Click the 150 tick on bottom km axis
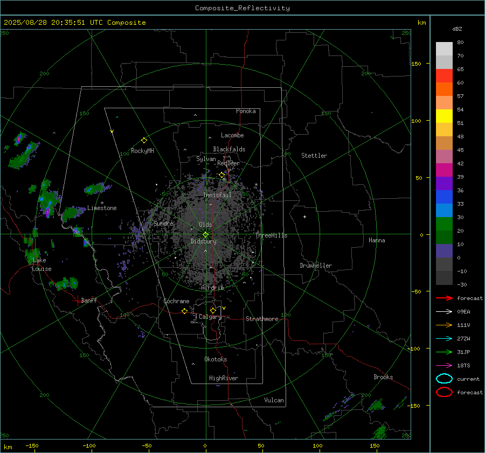This screenshot has width=485, height=453. 375,446
